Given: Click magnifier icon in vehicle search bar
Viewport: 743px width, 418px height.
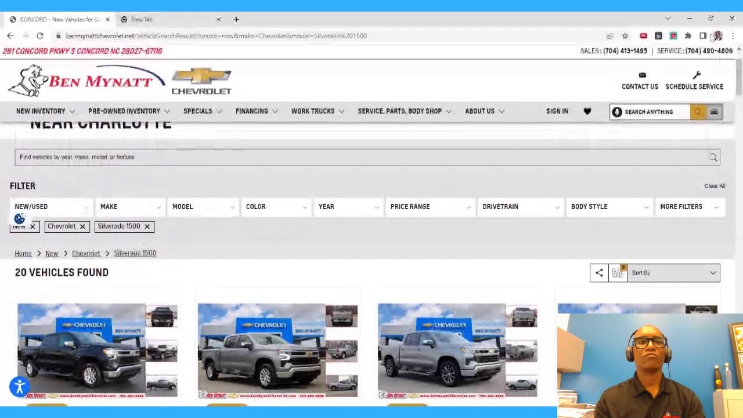Looking at the screenshot, I should pyautogui.click(x=713, y=157).
